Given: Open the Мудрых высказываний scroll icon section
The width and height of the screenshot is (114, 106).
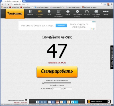Looking at the screenshot, I should click(58, 13).
